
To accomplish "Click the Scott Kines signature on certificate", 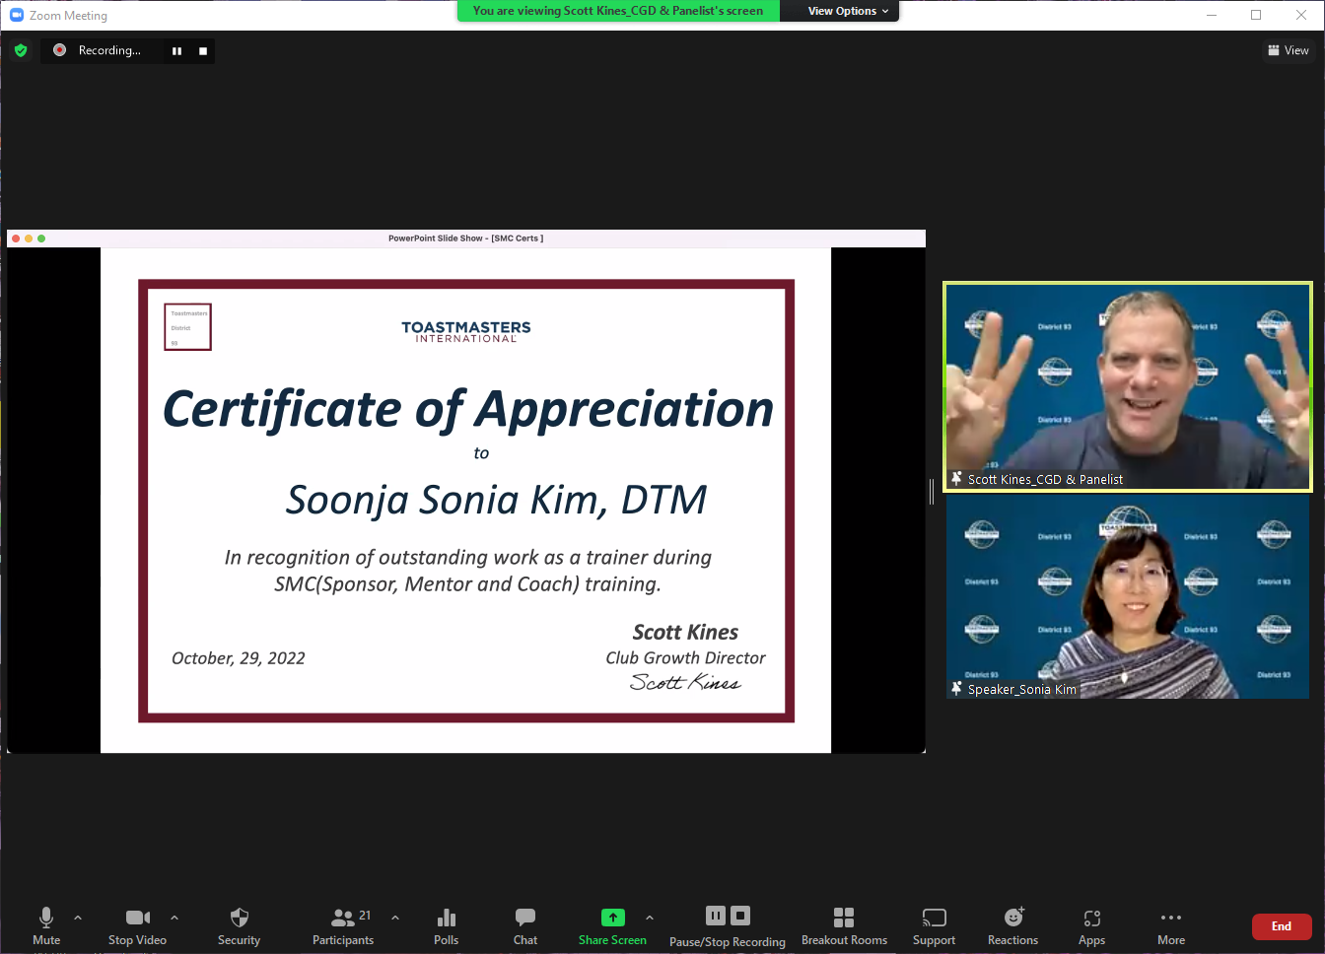I will click(685, 682).
